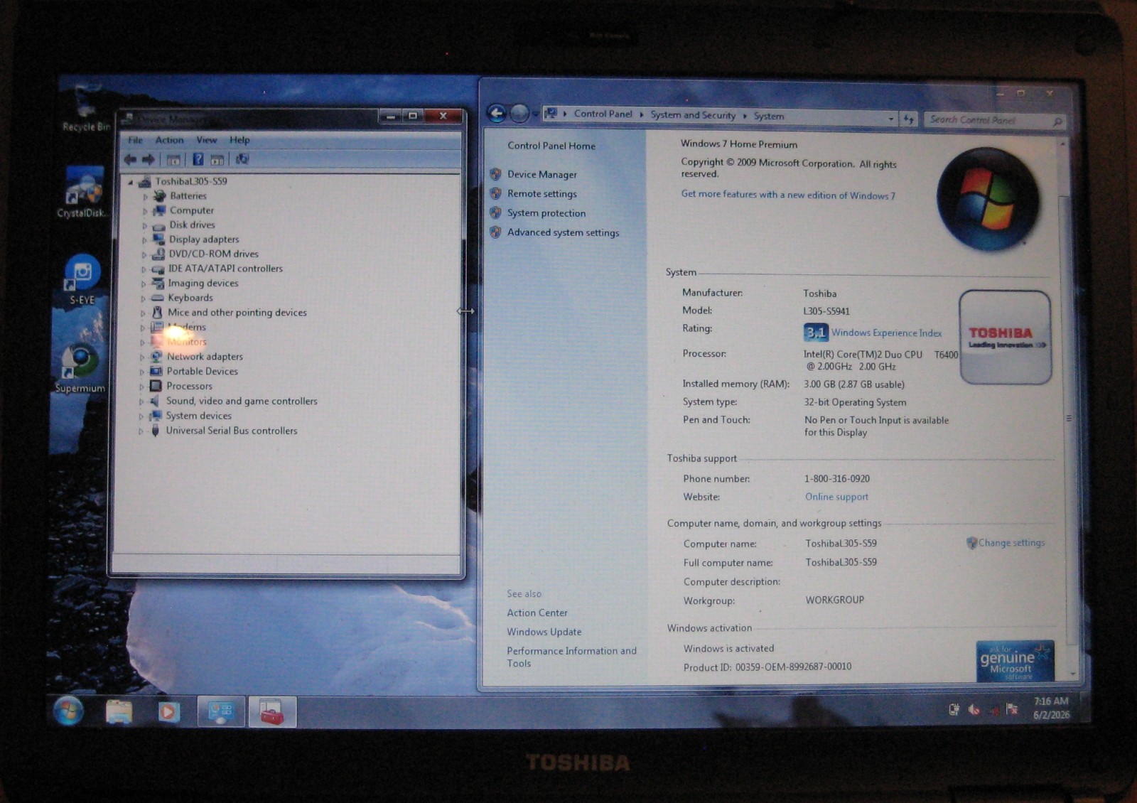Click the volume speaker tray icon
1137x803 pixels.
[974, 709]
